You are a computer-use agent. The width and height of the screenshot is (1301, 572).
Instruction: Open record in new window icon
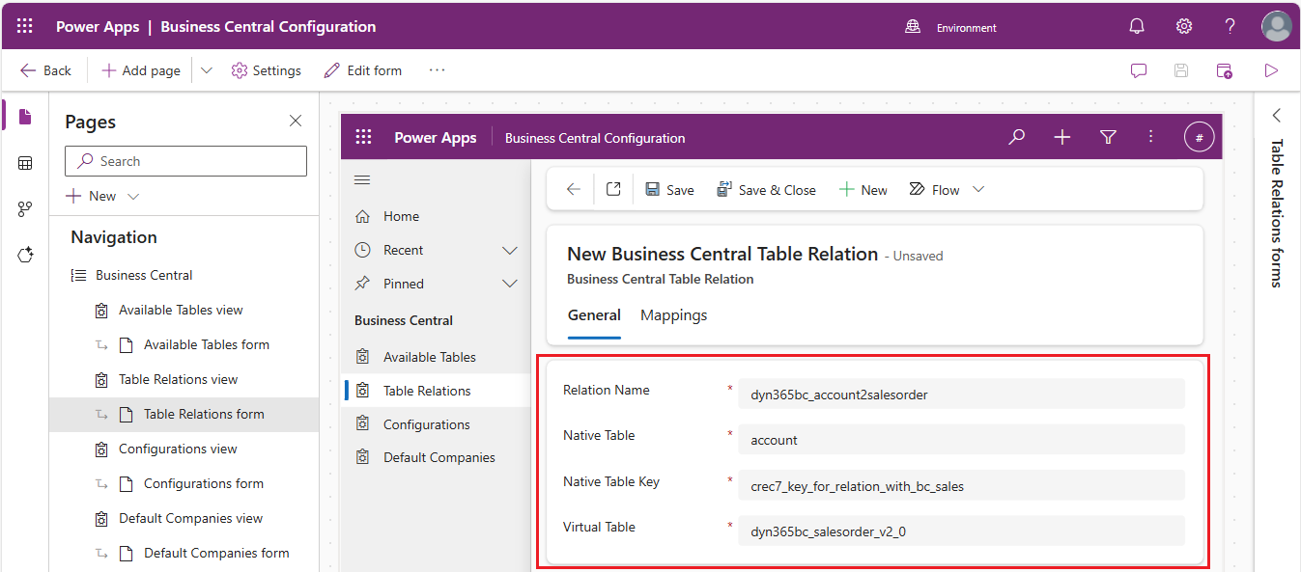coord(613,189)
